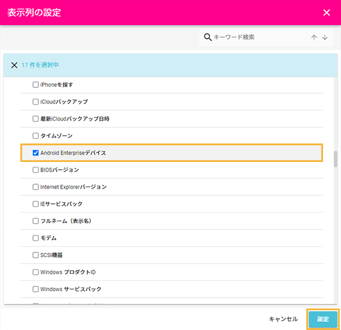Check the タイムゾーン checkbox

[35, 136]
